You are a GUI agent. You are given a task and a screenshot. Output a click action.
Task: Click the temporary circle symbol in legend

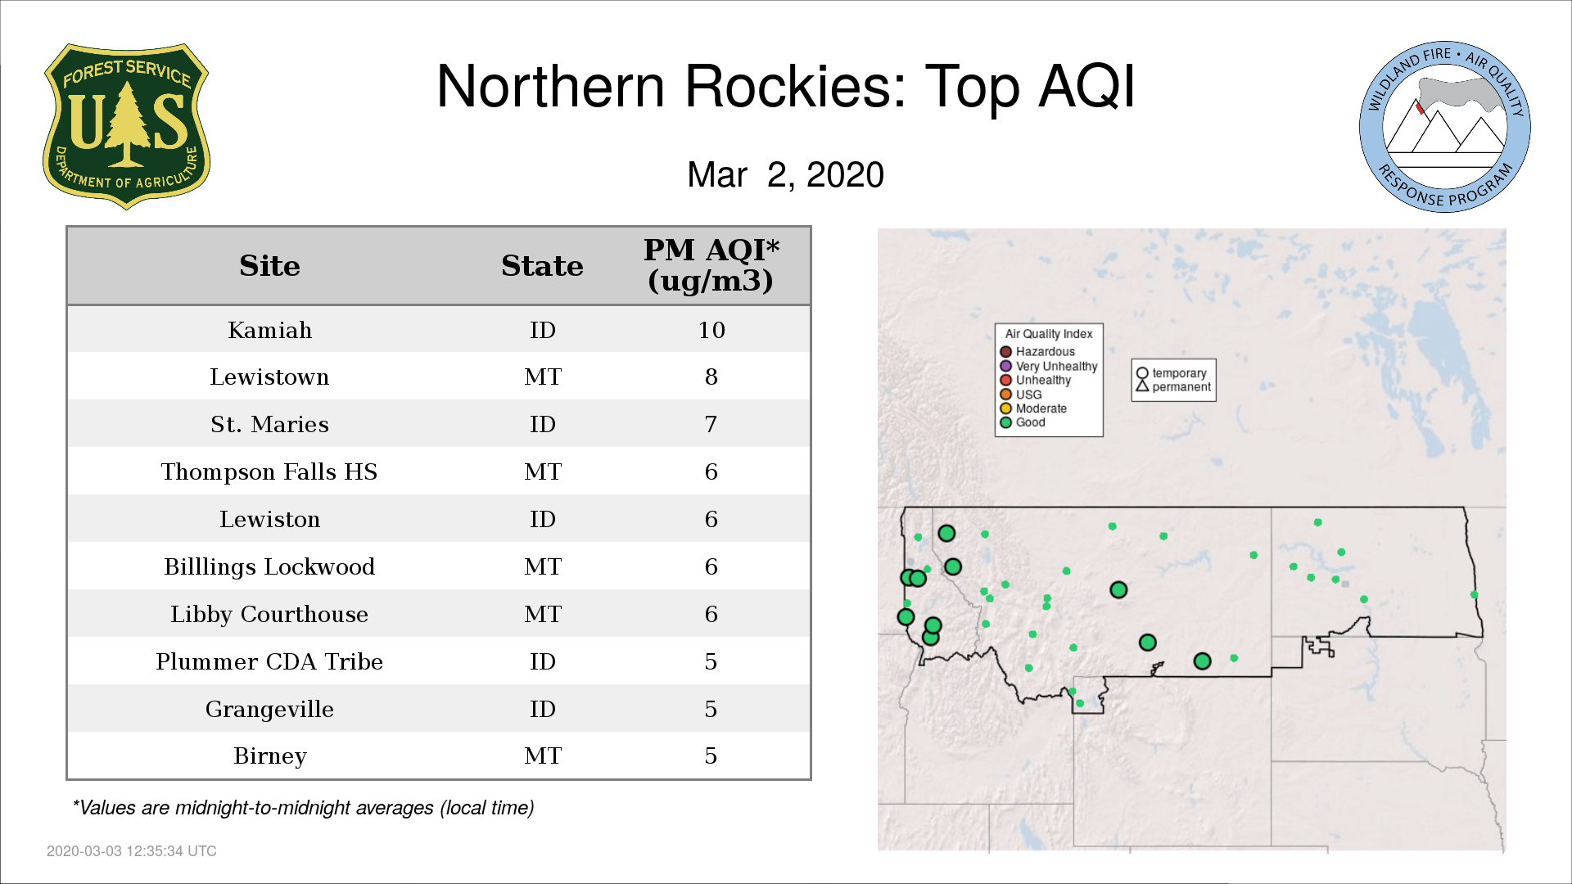tap(1142, 373)
